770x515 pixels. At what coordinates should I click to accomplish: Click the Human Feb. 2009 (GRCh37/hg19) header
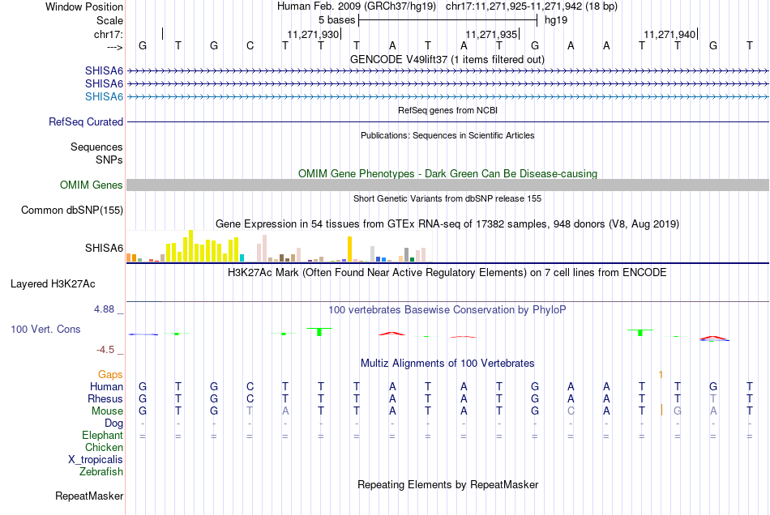point(358,6)
